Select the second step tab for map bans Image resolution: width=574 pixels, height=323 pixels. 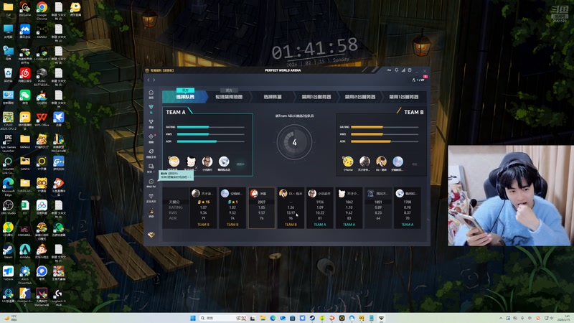click(x=229, y=97)
